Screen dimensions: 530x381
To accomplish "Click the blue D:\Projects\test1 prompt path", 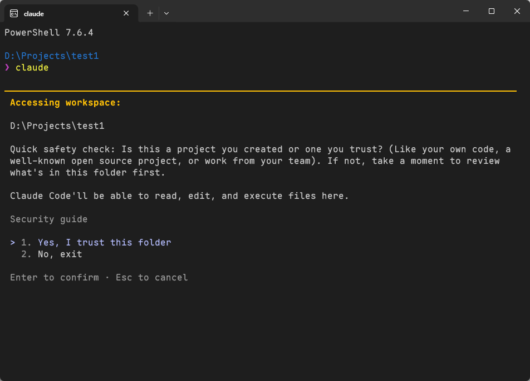I will coord(52,56).
